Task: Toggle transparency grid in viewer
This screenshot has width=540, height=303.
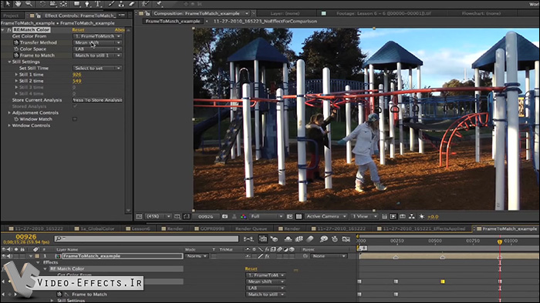Action: tap(299, 217)
